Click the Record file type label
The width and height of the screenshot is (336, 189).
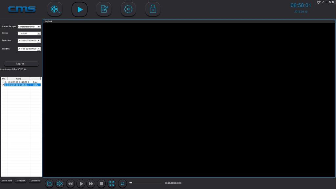pos(9,26)
